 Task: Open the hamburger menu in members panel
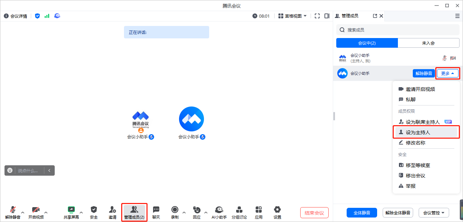click(x=457, y=16)
